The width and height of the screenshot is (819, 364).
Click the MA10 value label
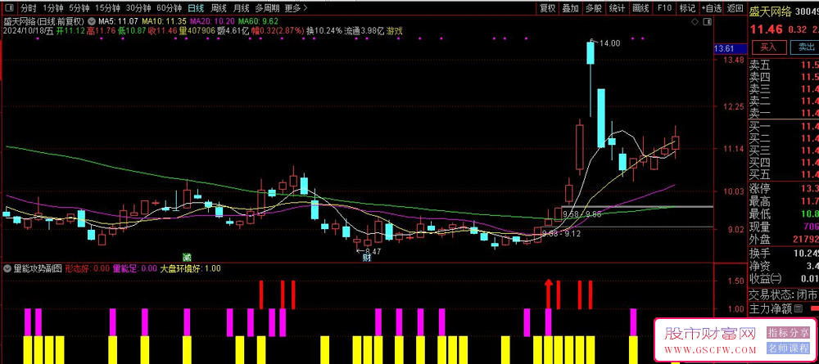point(164,21)
